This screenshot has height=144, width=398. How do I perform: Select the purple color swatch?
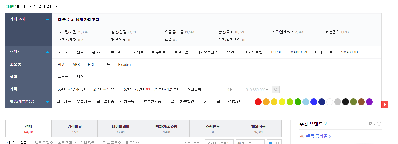pyautogui.click(x=369, y=102)
